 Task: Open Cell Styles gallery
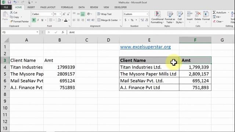180,17
